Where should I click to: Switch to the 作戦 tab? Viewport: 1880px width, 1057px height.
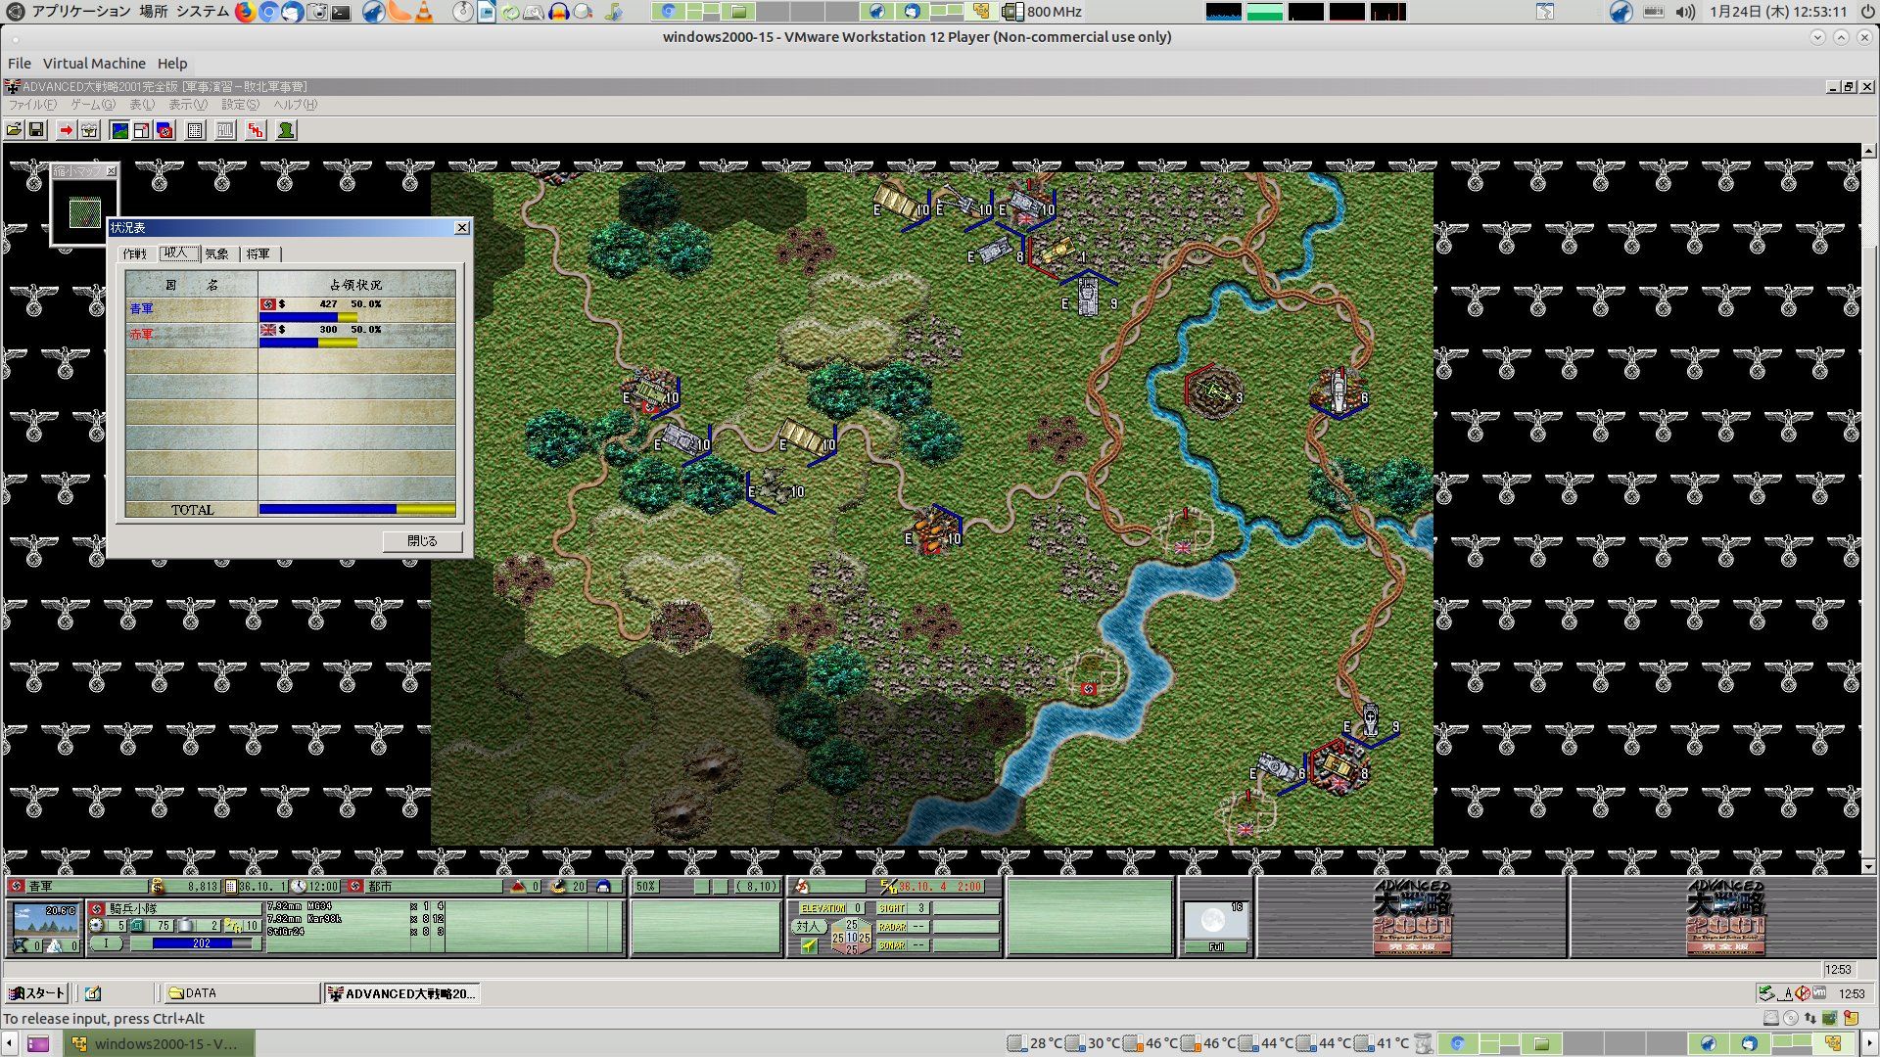pos(135,253)
